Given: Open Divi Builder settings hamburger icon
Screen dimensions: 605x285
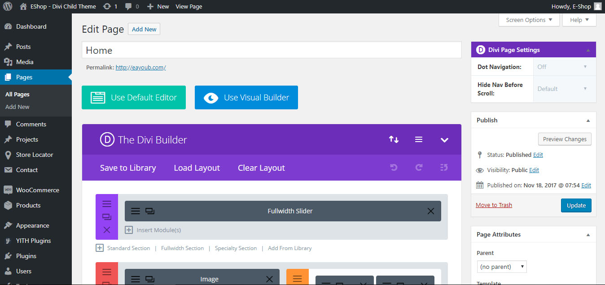Looking at the screenshot, I should click(x=419, y=139).
